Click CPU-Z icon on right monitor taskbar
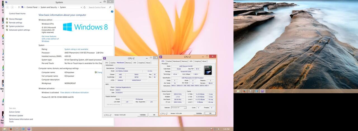The height and width of the screenshot is (131, 358). (262, 91)
